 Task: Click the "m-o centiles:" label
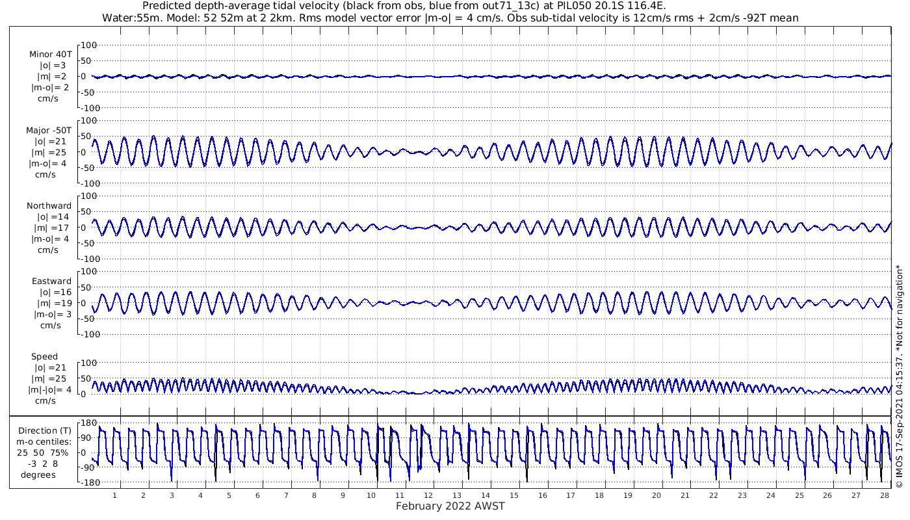(44, 441)
